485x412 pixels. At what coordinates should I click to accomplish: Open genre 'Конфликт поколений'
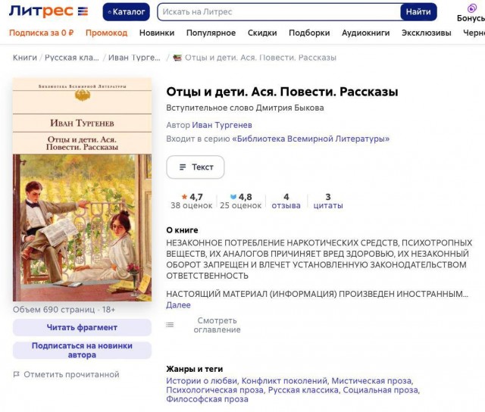284,381
